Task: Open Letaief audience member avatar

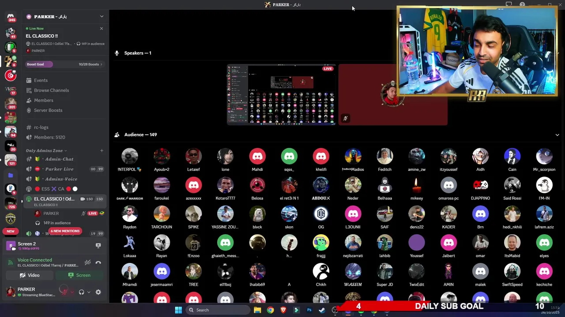Action: tap(193, 156)
